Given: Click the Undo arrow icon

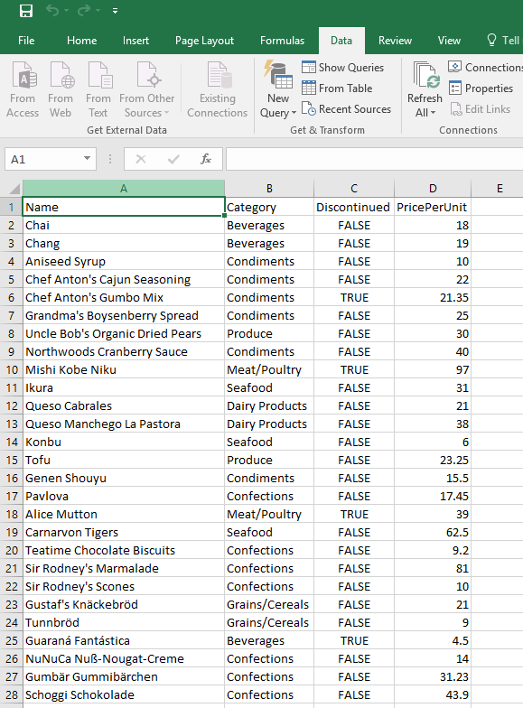Looking at the screenshot, I should [x=52, y=11].
